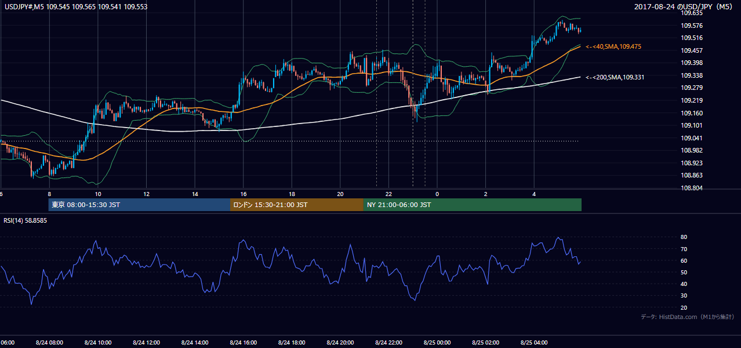Click the 8/25 04:00 time label
Viewport: 741px width, 348px height.
click(534, 343)
